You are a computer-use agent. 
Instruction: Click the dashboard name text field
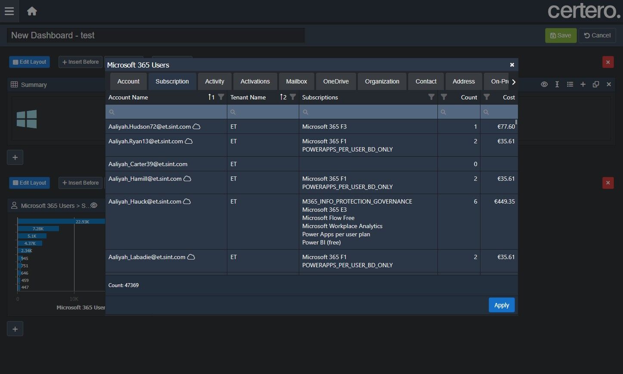(155, 35)
